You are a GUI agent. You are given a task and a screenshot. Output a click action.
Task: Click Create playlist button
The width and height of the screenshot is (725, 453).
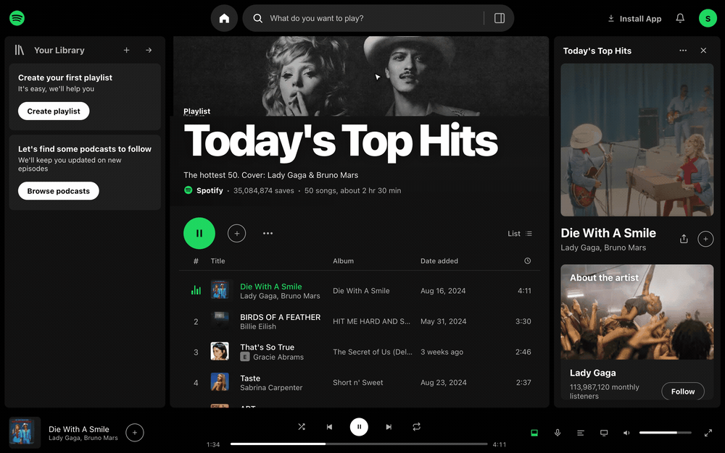(54, 111)
